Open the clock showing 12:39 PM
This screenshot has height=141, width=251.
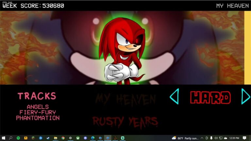[234, 138]
